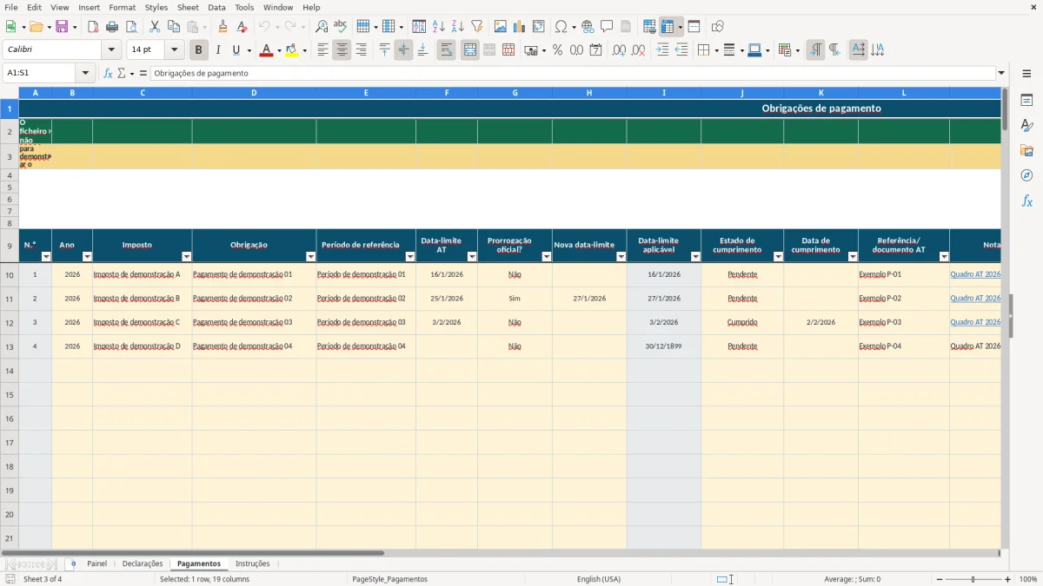This screenshot has width=1043, height=586.
Task: Open sidebar Properties panel icon
Action: click(1026, 101)
